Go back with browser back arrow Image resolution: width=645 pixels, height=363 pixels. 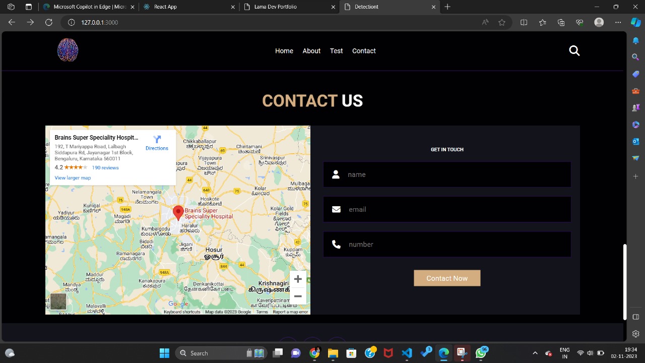pos(12,22)
